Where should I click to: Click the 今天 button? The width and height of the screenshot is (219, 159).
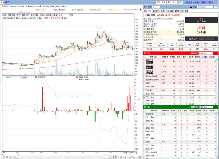pos(216,7)
